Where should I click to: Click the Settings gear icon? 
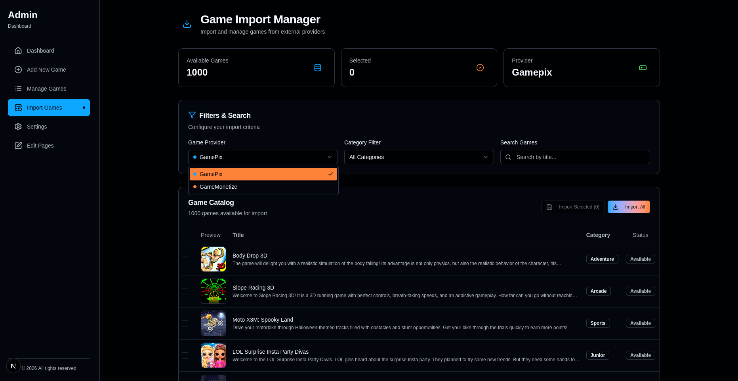tap(18, 127)
